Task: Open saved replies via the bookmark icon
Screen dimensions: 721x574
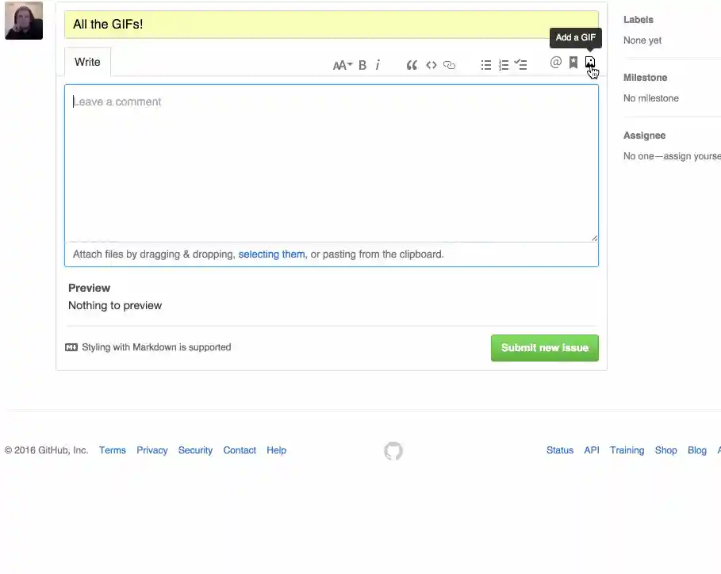Action: 573,63
